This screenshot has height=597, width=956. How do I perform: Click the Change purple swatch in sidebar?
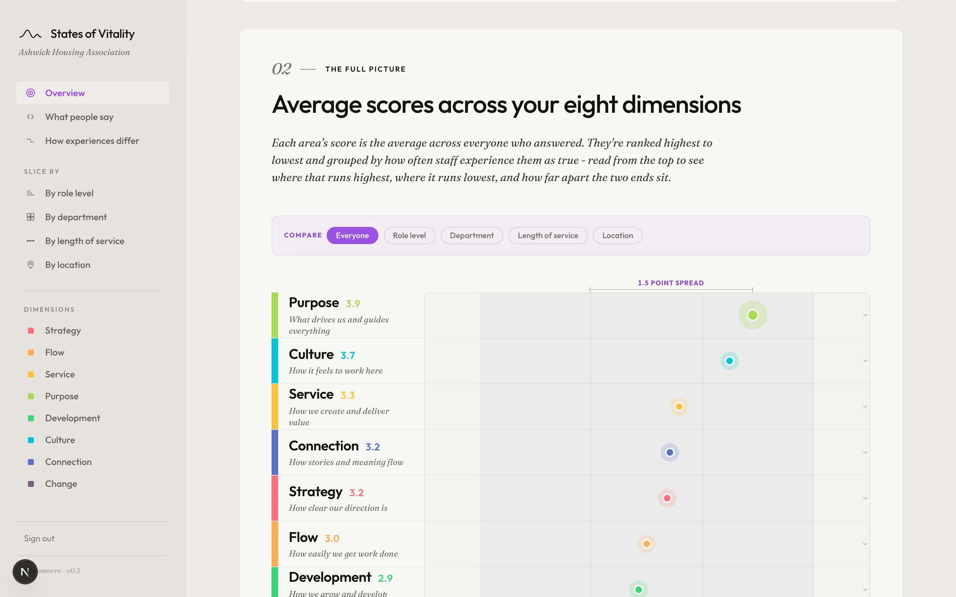click(x=31, y=484)
